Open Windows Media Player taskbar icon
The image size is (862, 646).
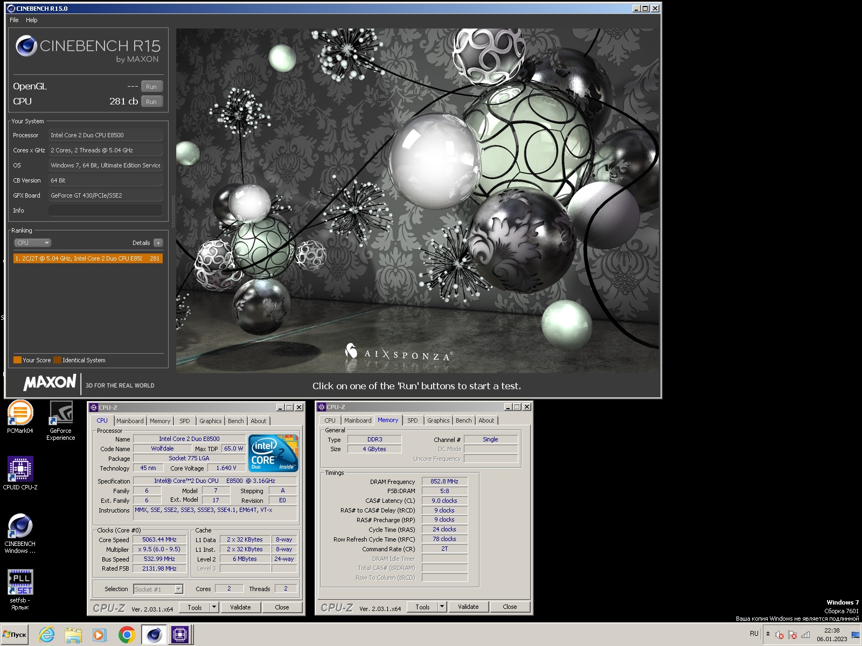click(99, 635)
